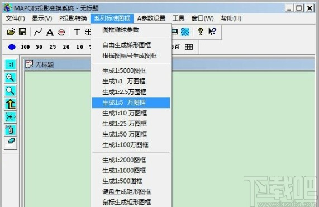
Task: Select the letter A annotation tool
Action: [50, 32]
